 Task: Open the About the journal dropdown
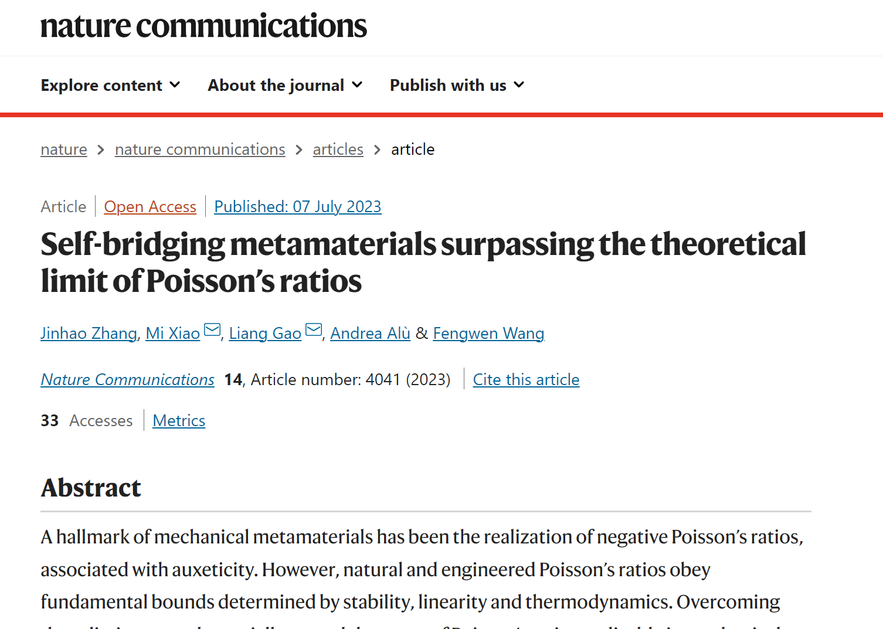tap(285, 86)
